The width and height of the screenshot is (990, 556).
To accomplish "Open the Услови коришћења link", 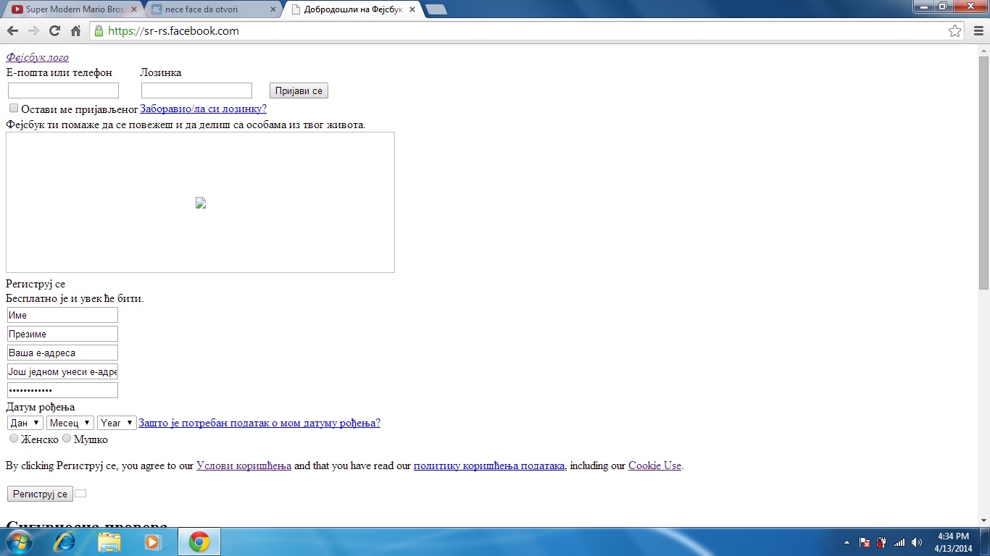I will coord(244,466).
